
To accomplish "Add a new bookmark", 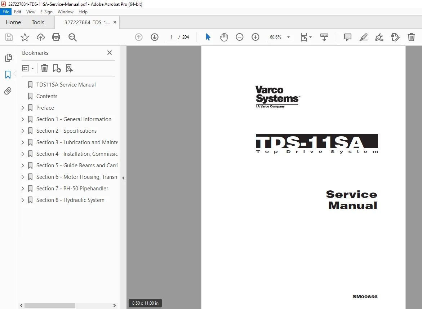I will [57, 69].
